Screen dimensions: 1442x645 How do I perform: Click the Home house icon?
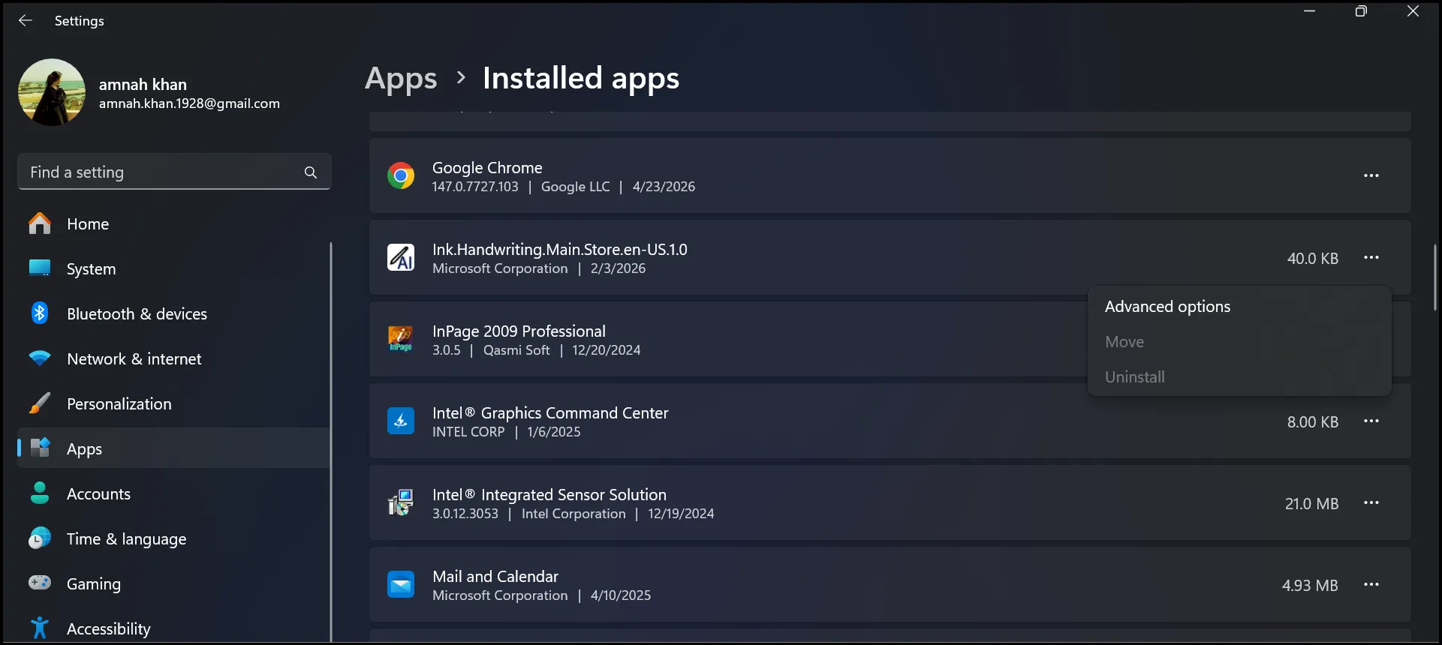tap(40, 223)
